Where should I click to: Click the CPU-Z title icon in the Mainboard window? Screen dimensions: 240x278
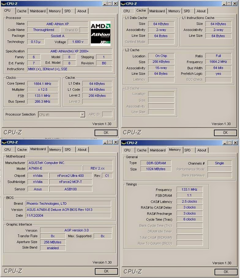click(4, 142)
